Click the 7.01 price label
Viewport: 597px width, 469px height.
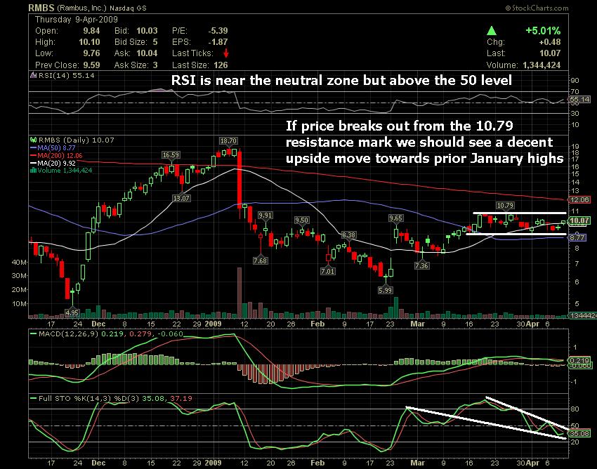(328, 272)
